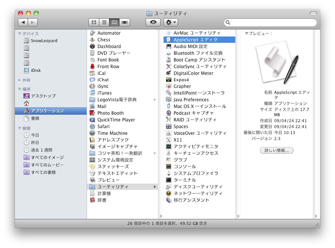Select アプリケーション in the sidebar

point(51,111)
